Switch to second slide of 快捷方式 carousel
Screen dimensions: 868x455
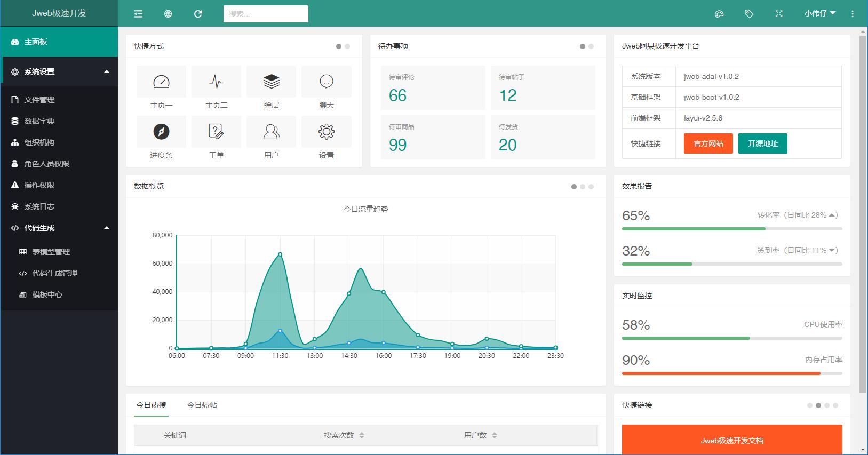coord(347,46)
